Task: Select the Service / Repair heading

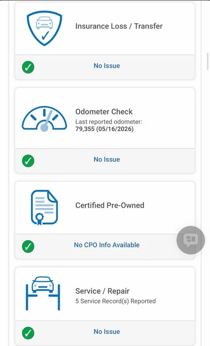Action: point(102,291)
